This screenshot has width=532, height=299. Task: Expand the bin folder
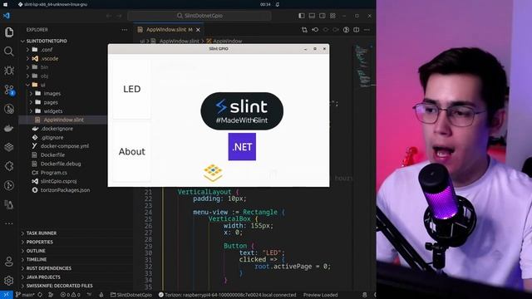(41, 67)
